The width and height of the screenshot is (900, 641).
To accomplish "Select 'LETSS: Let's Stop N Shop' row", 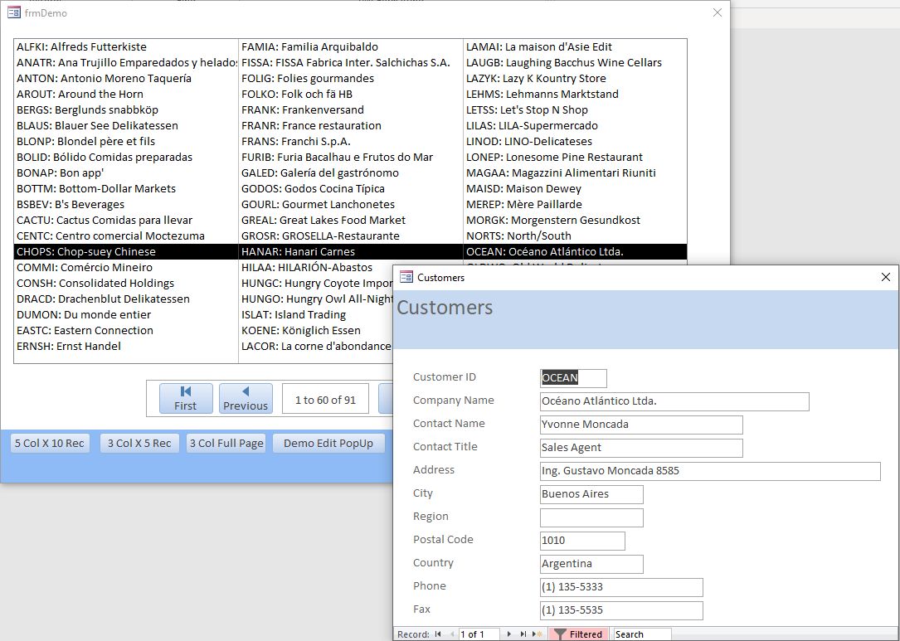I will pos(575,110).
